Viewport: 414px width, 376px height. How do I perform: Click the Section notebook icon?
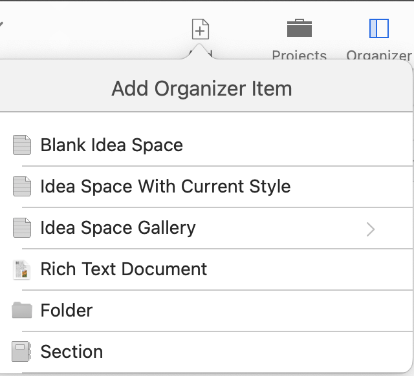[x=22, y=352]
